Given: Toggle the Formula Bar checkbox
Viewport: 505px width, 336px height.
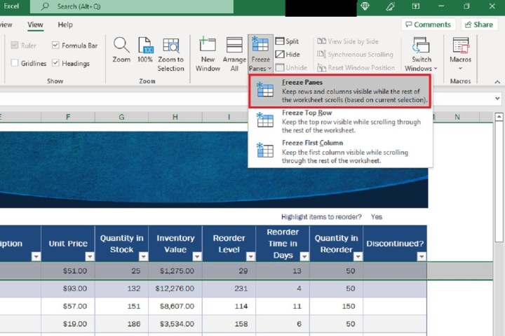Looking at the screenshot, I should [56, 45].
